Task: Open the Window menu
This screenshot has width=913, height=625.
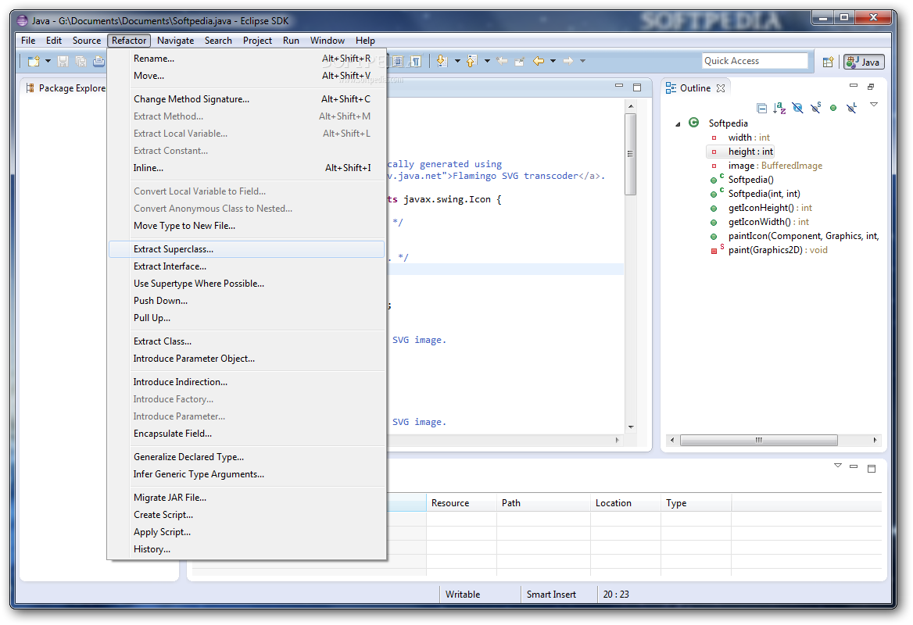Action: pos(328,41)
